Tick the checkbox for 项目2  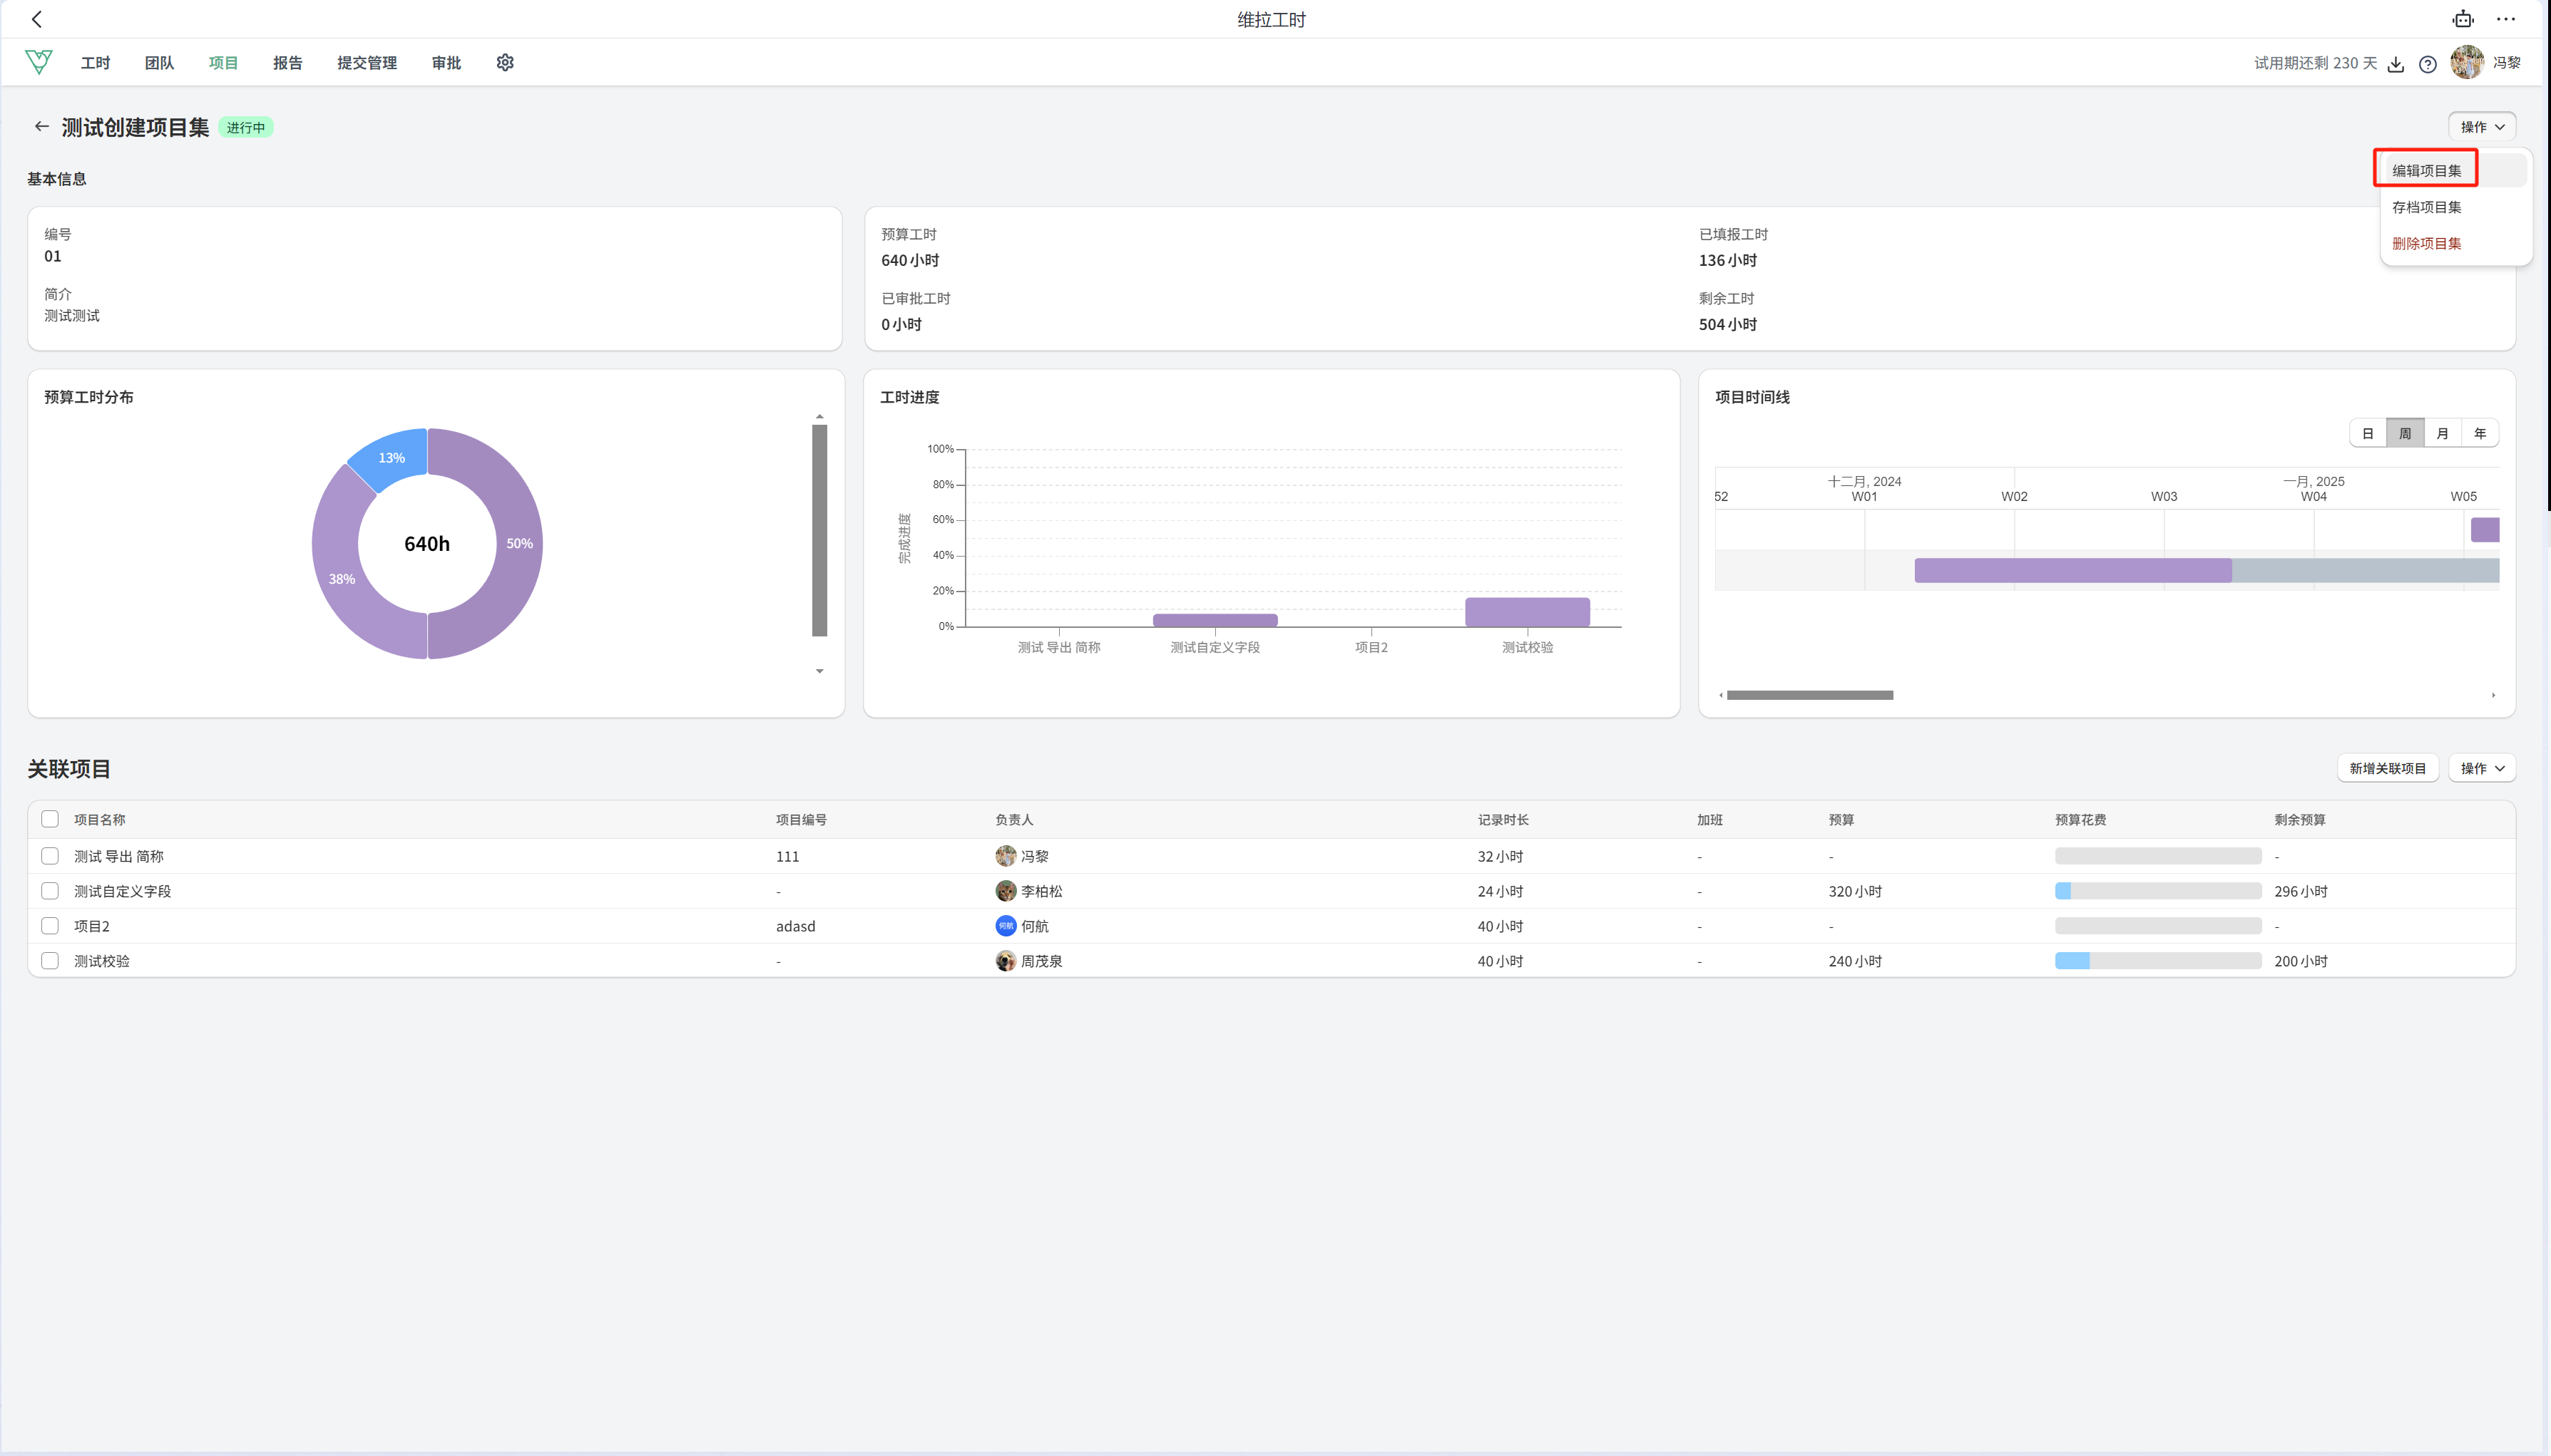click(x=50, y=925)
